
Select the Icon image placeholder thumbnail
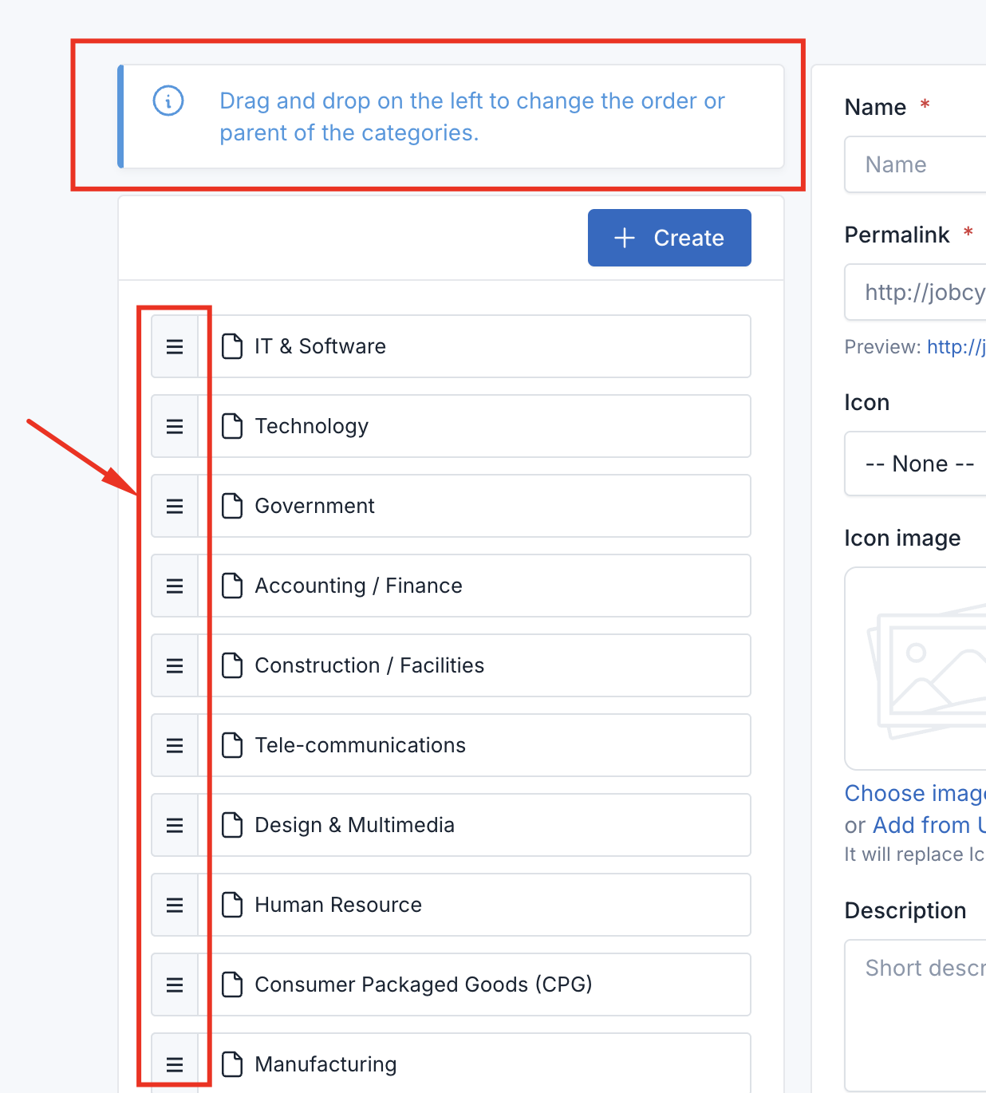tap(916, 669)
